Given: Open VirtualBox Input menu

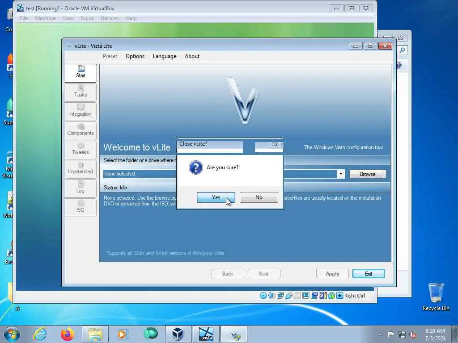Looking at the screenshot, I should coord(87,18).
